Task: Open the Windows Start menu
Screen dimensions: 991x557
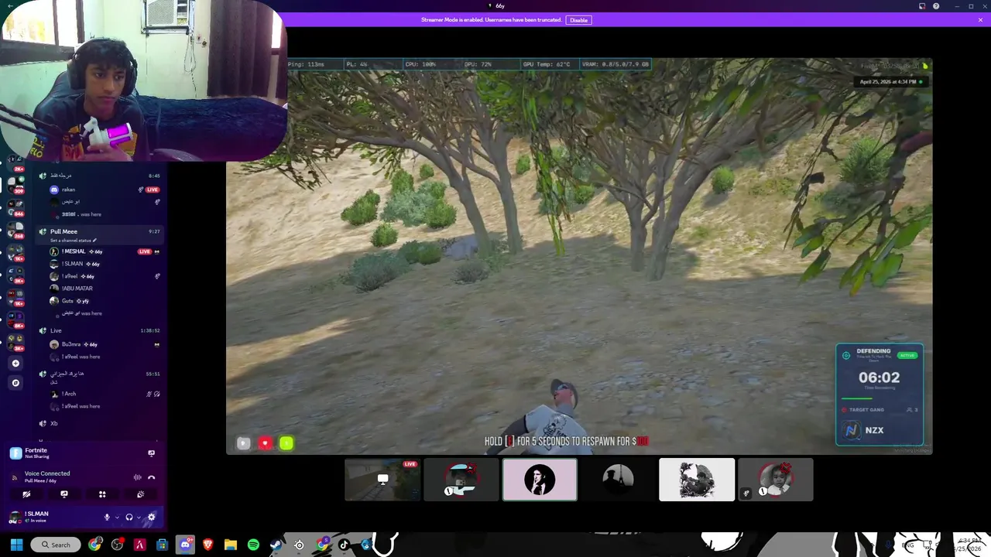Action: 16,545
